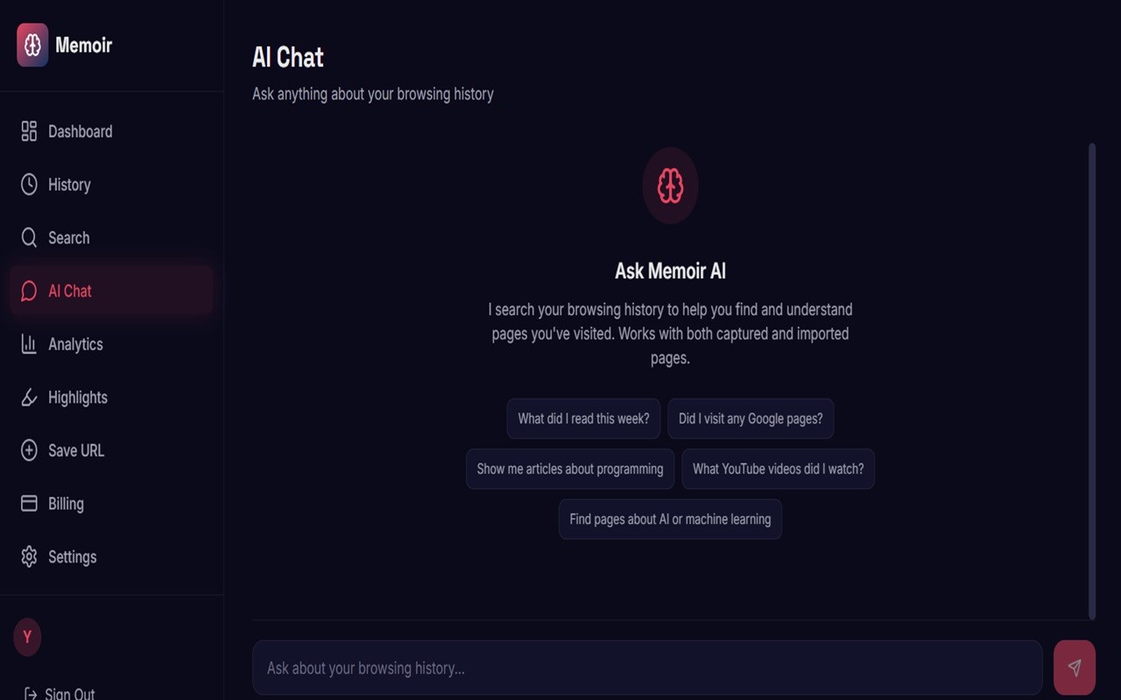
Task: Click the History clock icon
Action: coord(29,185)
